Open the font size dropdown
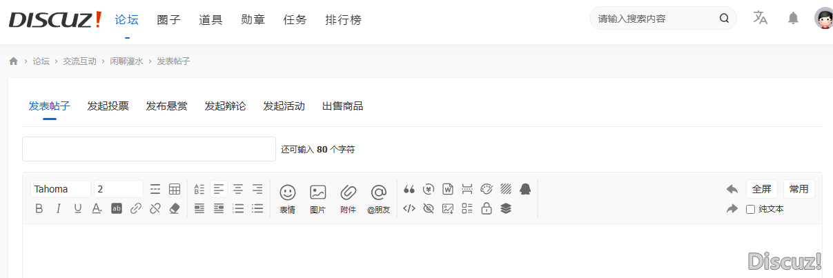833x278 pixels. pyautogui.click(x=118, y=189)
